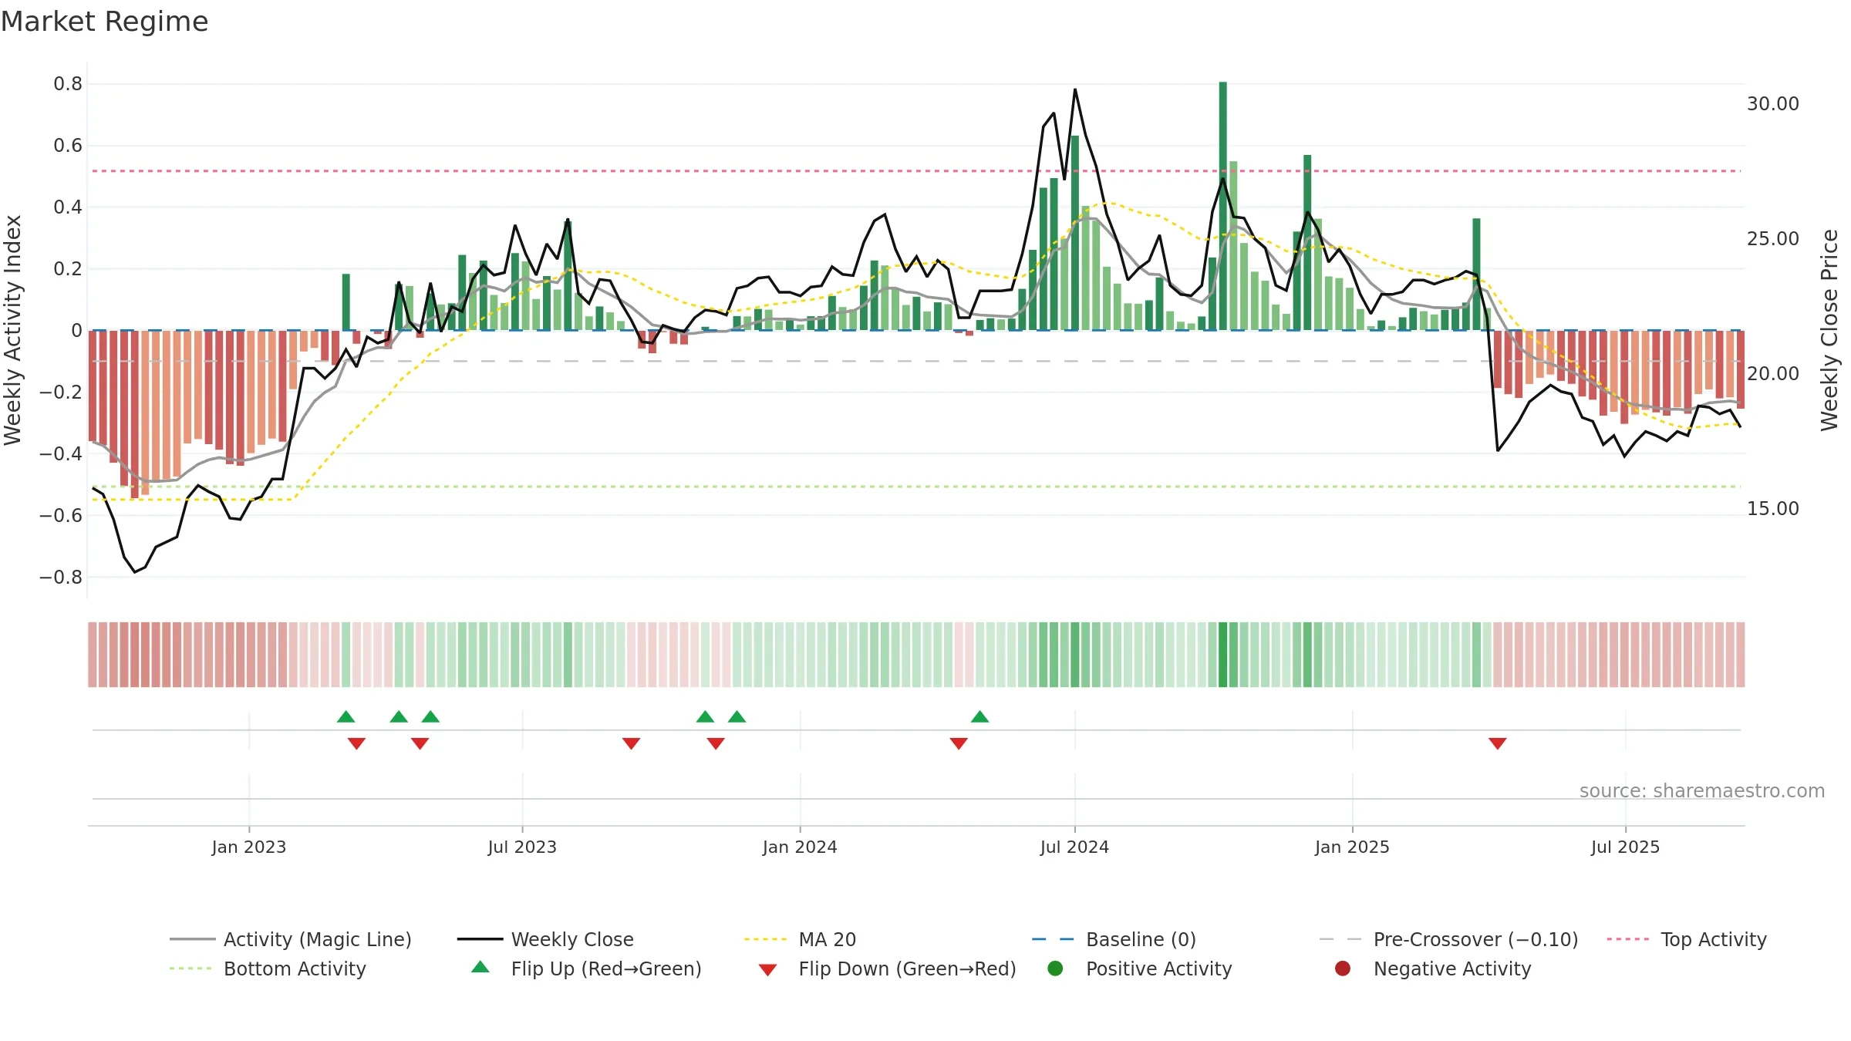1851x1041 pixels.
Task: Toggle the MA 20 legend entry
Action: 800,939
